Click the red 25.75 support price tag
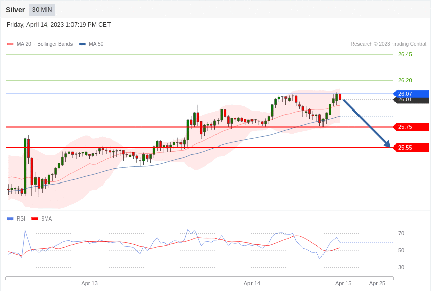This screenshot has height=292, width=431. tap(412, 127)
